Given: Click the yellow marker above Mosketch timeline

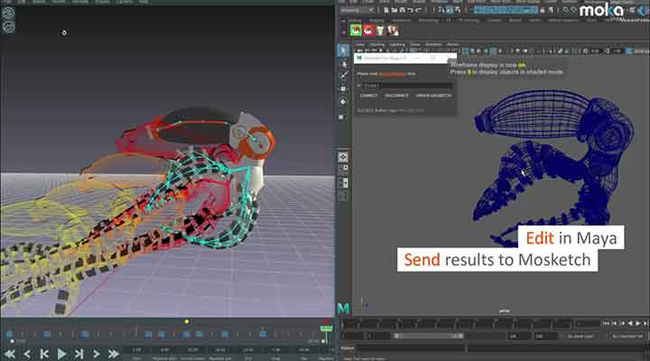Looking at the screenshot, I should 187,321.
